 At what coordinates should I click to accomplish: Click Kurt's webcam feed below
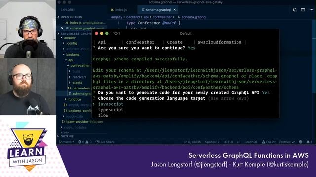click(28, 87)
